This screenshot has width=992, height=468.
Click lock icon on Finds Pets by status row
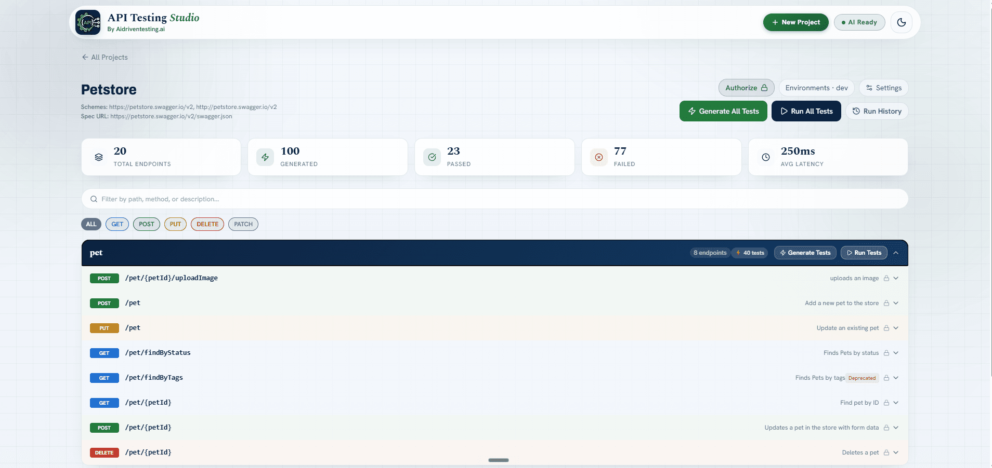tap(886, 353)
